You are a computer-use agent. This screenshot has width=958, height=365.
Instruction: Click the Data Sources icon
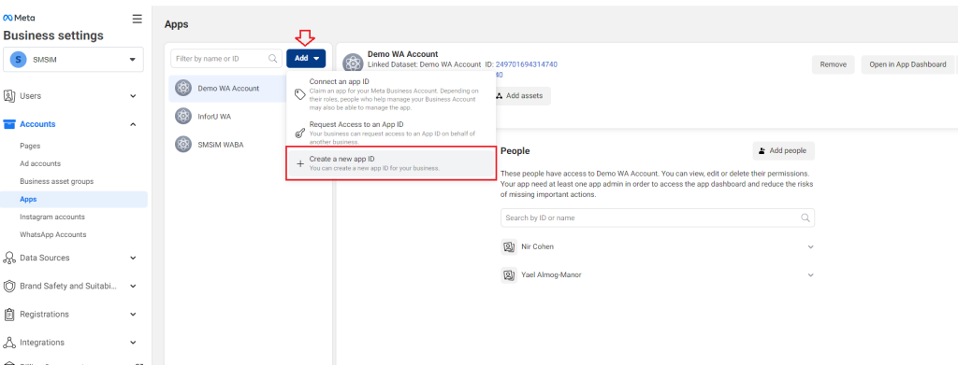[9, 258]
